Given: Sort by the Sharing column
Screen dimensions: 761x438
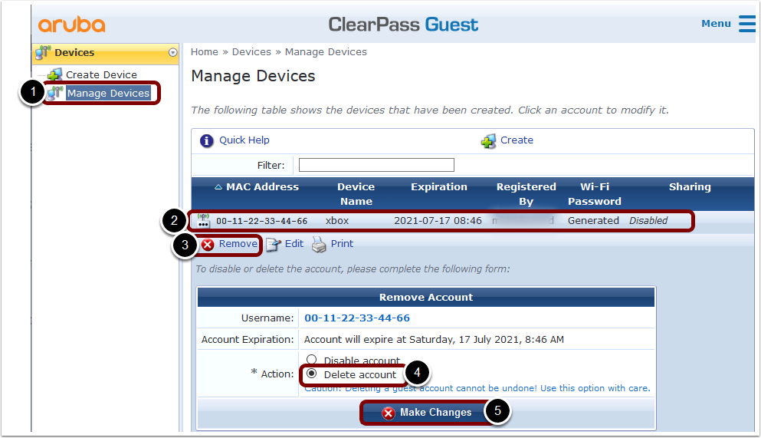Looking at the screenshot, I should (x=690, y=187).
